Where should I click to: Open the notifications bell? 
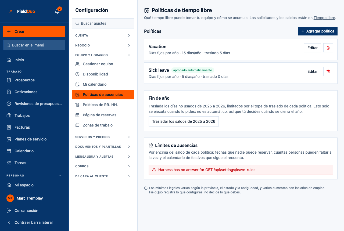[x=57, y=11]
